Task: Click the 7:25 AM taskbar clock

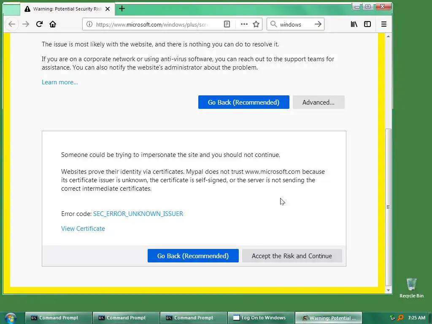Action: coord(416,318)
